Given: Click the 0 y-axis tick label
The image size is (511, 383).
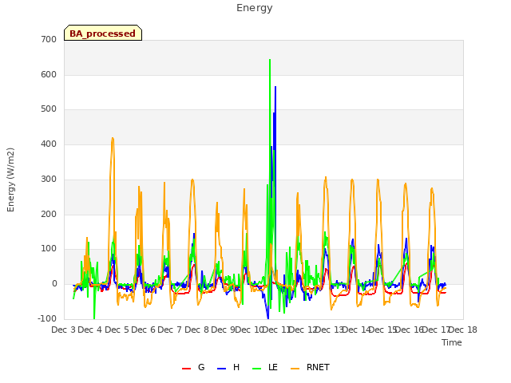Looking at the screenshot, I should 54,284.
